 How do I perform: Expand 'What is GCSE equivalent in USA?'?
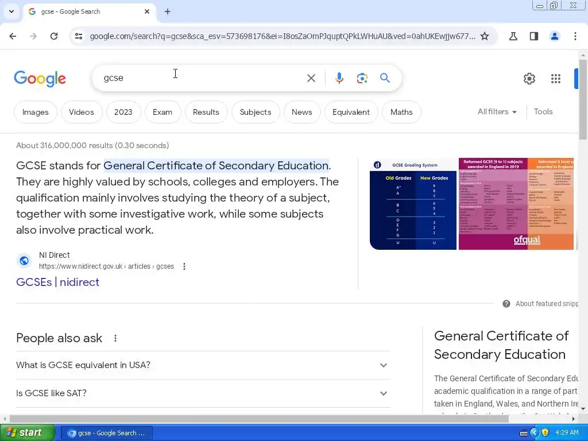point(203,365)
